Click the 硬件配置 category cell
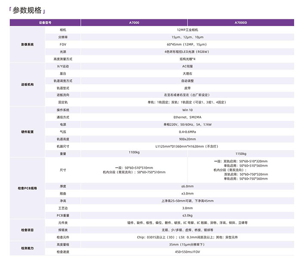This screenshot has width=301, height=260. click(x=27, y=132)
